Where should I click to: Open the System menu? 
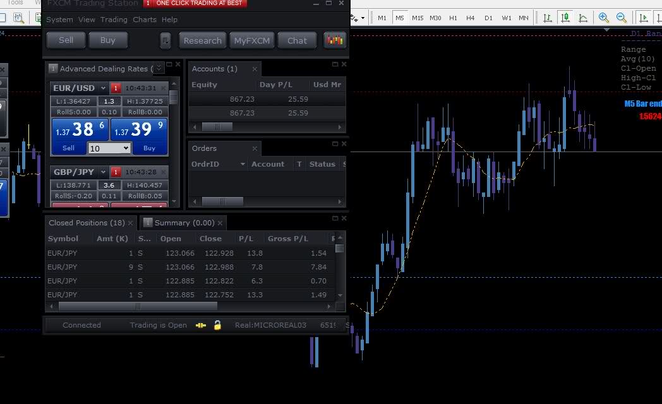(59, 20)
